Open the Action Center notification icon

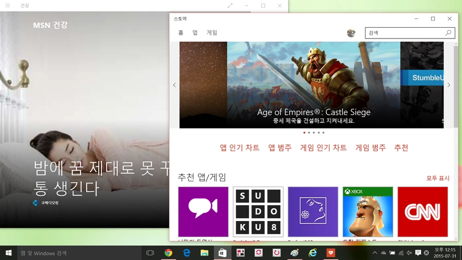tap(418, 253)
